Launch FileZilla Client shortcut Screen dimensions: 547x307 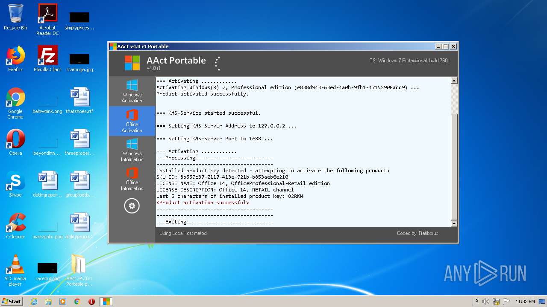point(47,59)
